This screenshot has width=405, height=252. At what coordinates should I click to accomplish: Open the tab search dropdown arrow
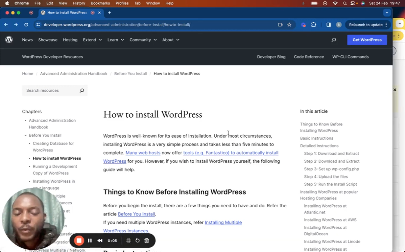point(387,12)
